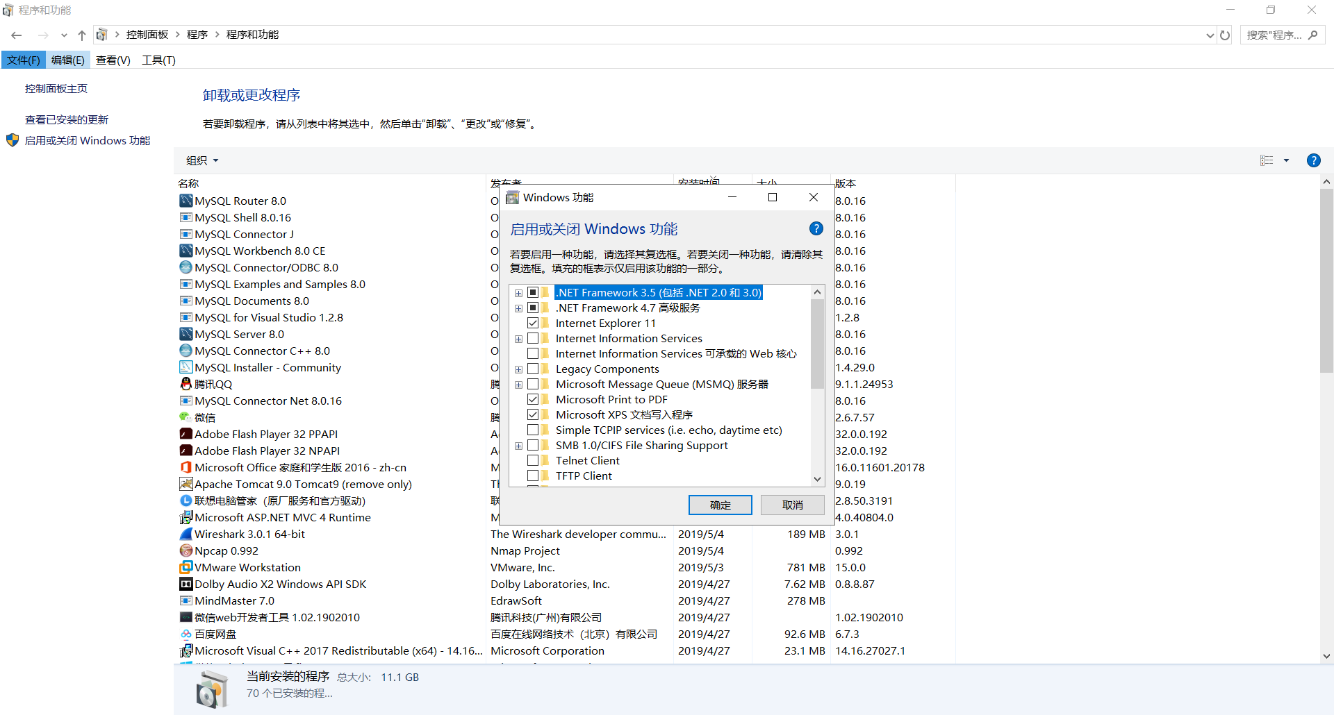Click the Npcap 0.992 icon
The height and width of the screenshot is (715, 1334).
click(186, 550)
